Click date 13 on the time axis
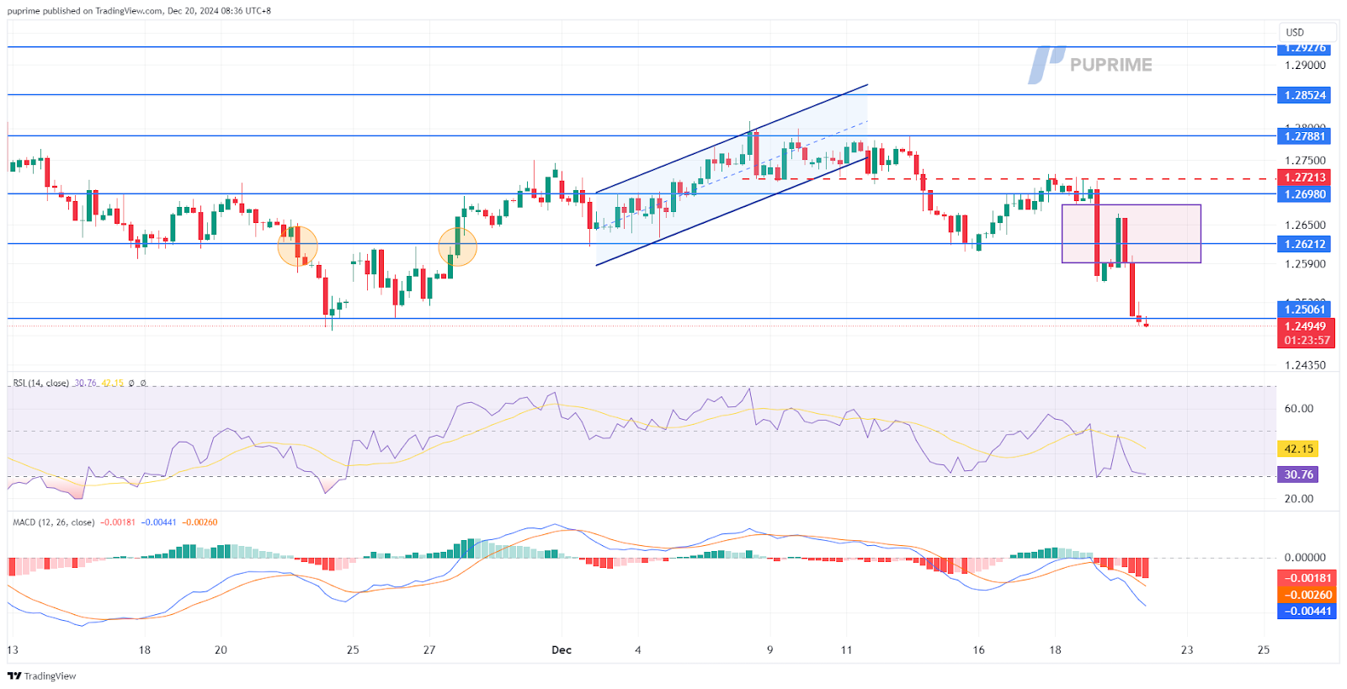The height and width of the screenshot is (689, 1347). 12,649
